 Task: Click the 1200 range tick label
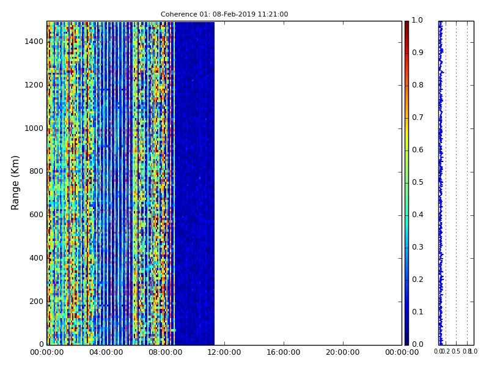click(x=34, y=85)
